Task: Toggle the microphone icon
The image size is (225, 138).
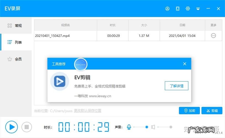Action: click(129, 127)
